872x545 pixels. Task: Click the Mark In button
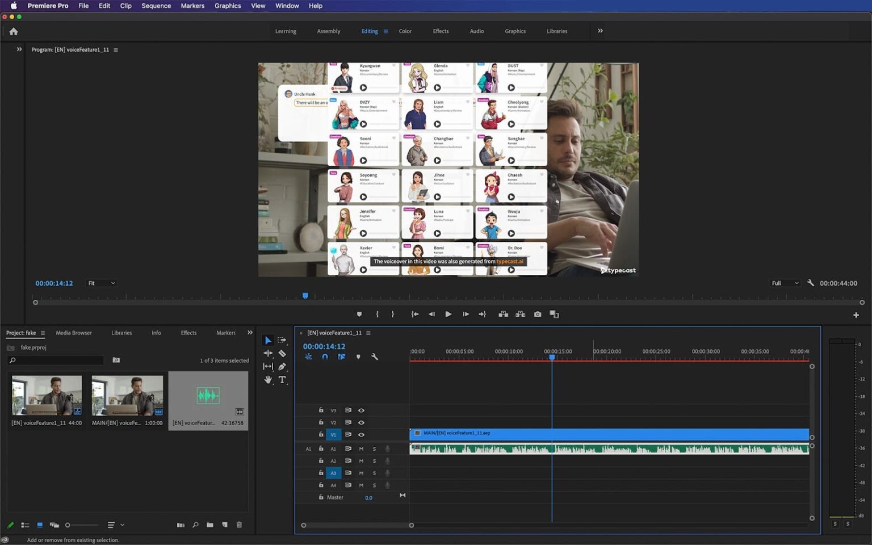(x=377, y=313)
